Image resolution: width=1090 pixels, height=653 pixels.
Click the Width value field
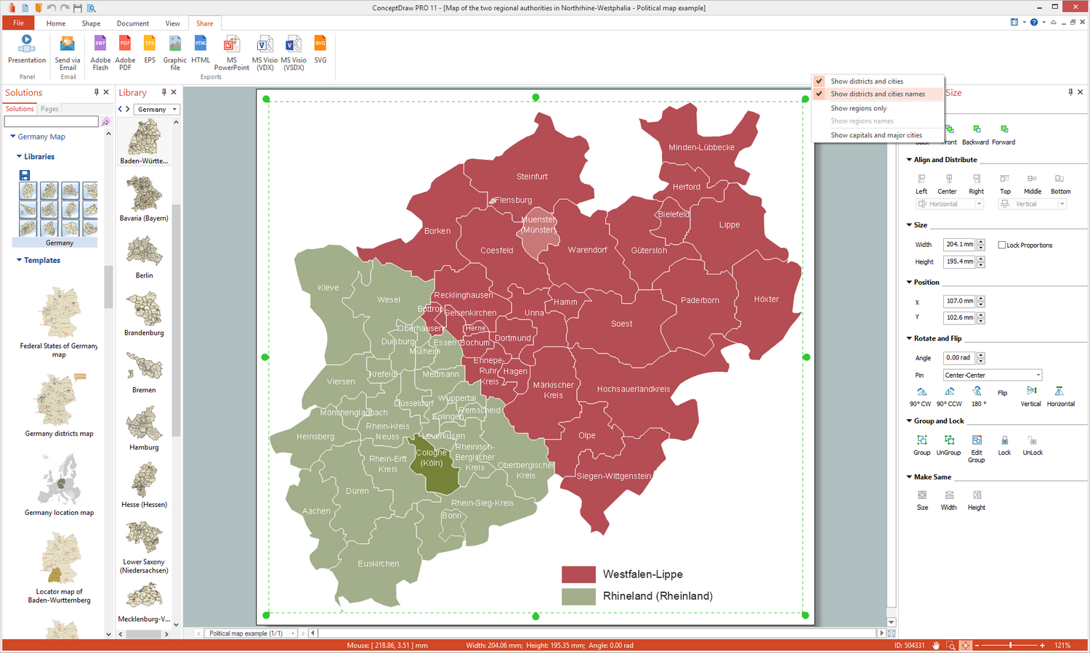pyautogui.click(x=959, y=245)
